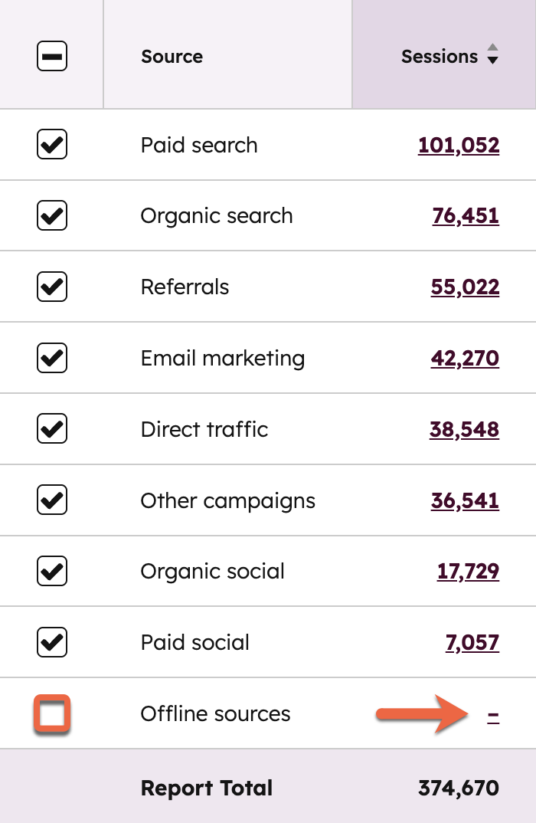Screen dimensions: 536x823
Task: Open Organic social sessions count 17,729
Action: tap(468, 571)
